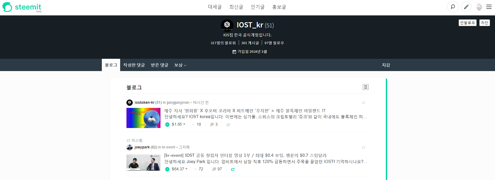The width and height of the screenshot is (495, 180).
Task: Open the 최신글 navigation link
Action: [x=236, y=7]
